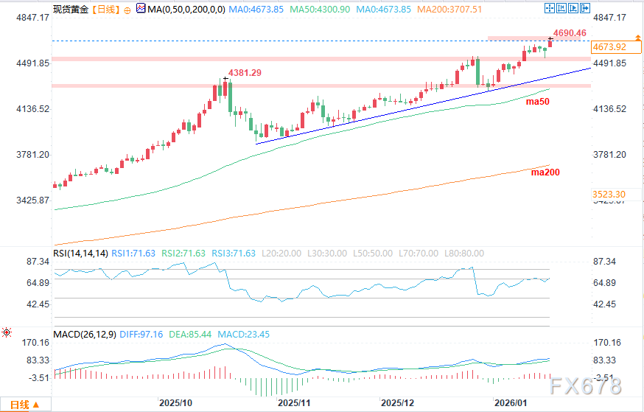Click the 4381.29 high price marker
Image resolution: width=644 pixels, height=412 pixels.
pyautogui.click(x=245, y=73)
